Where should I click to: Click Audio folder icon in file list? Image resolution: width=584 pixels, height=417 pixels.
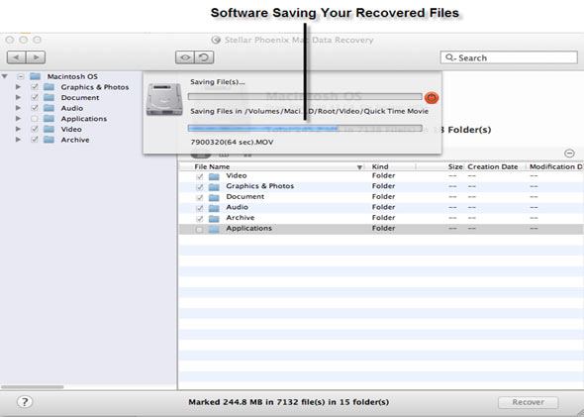tap(214, 208)
